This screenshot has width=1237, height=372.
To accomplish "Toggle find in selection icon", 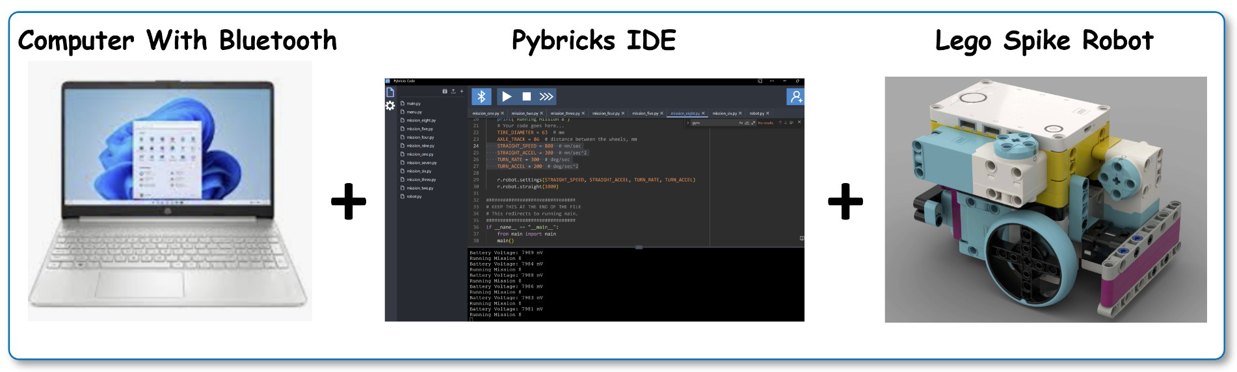I will [x=791, y=123].
